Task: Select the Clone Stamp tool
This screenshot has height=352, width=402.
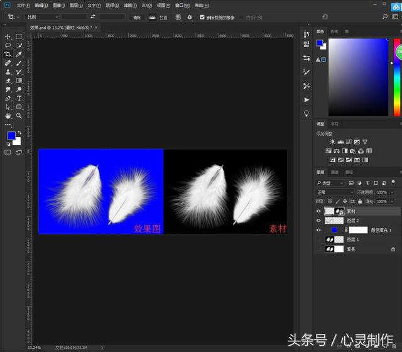Action: click(x=8, y=72)
